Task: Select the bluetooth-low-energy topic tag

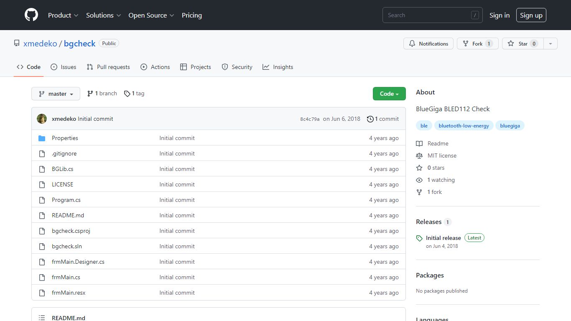Action: click(x=464, y=126)
